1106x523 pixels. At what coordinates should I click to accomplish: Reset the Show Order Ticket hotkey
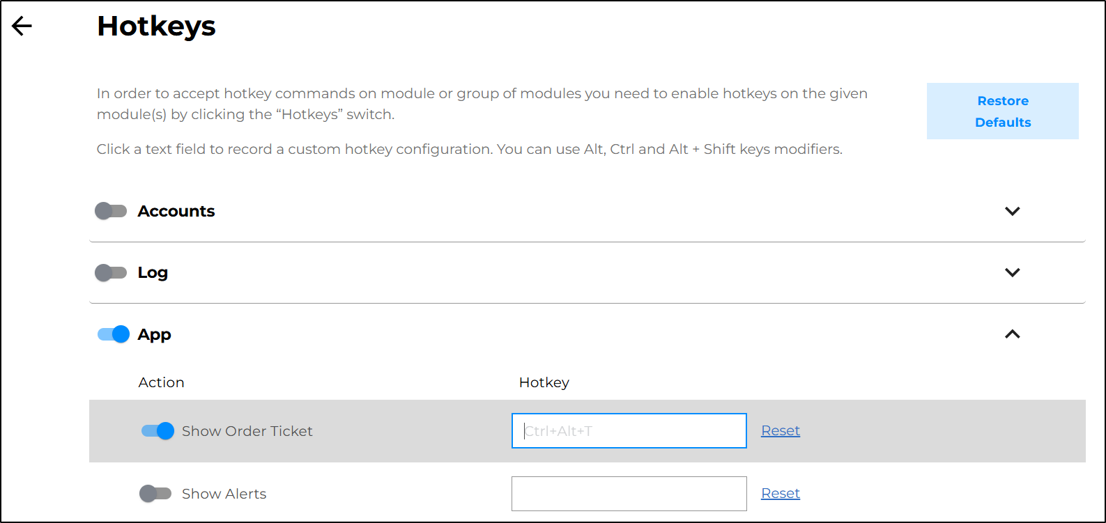pyautogui.click(x=781, y=430)
